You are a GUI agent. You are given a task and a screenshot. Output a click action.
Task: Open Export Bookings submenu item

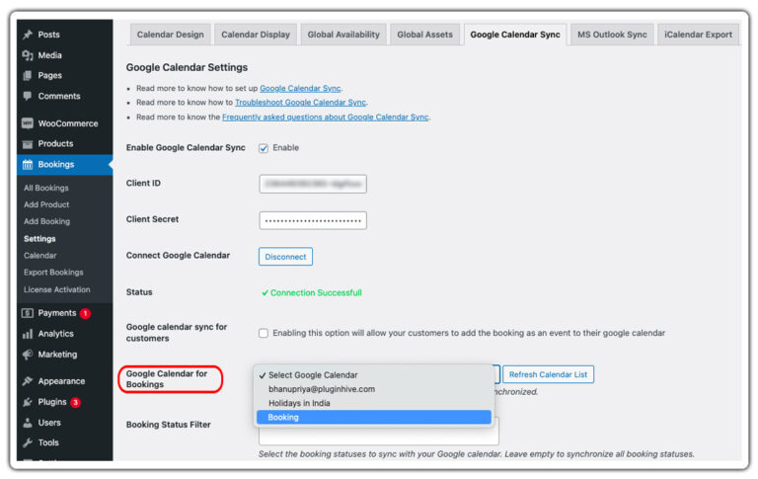(x=53, y=273)
